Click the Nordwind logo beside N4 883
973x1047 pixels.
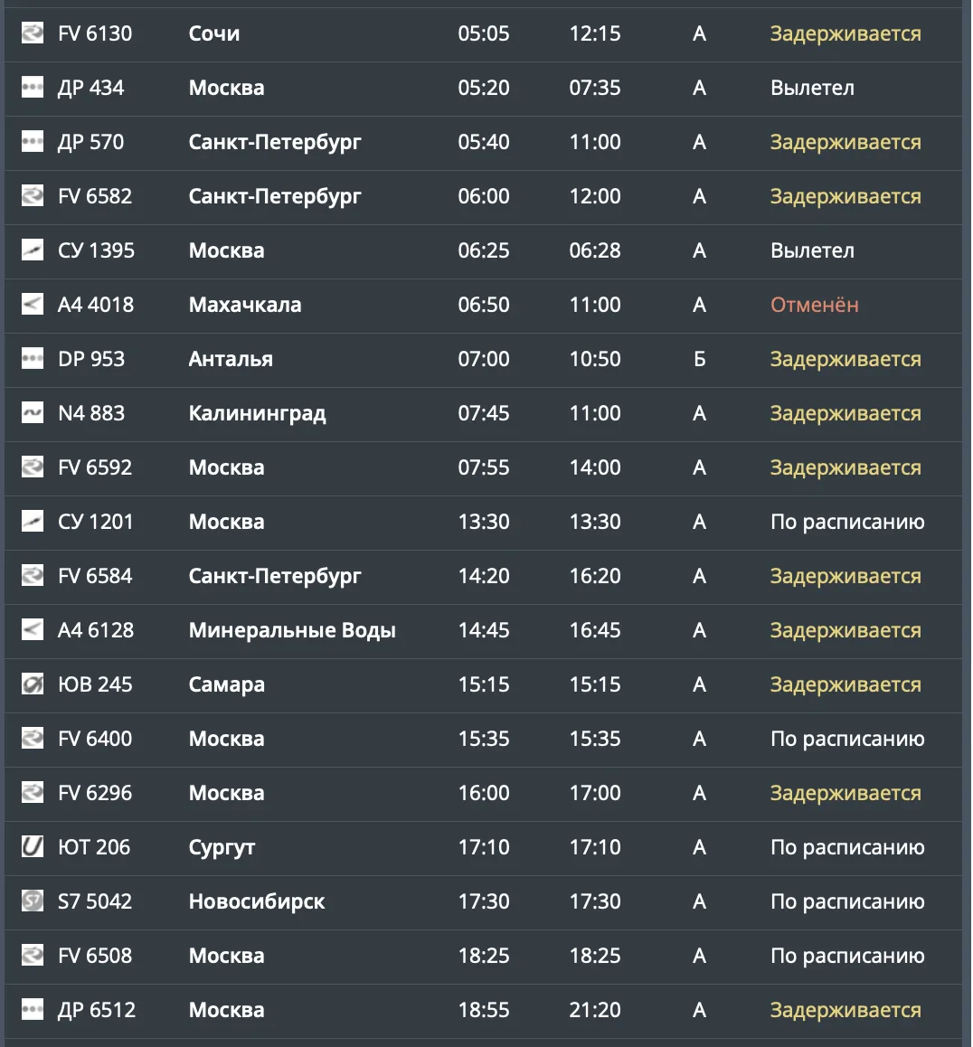[32, 412]
